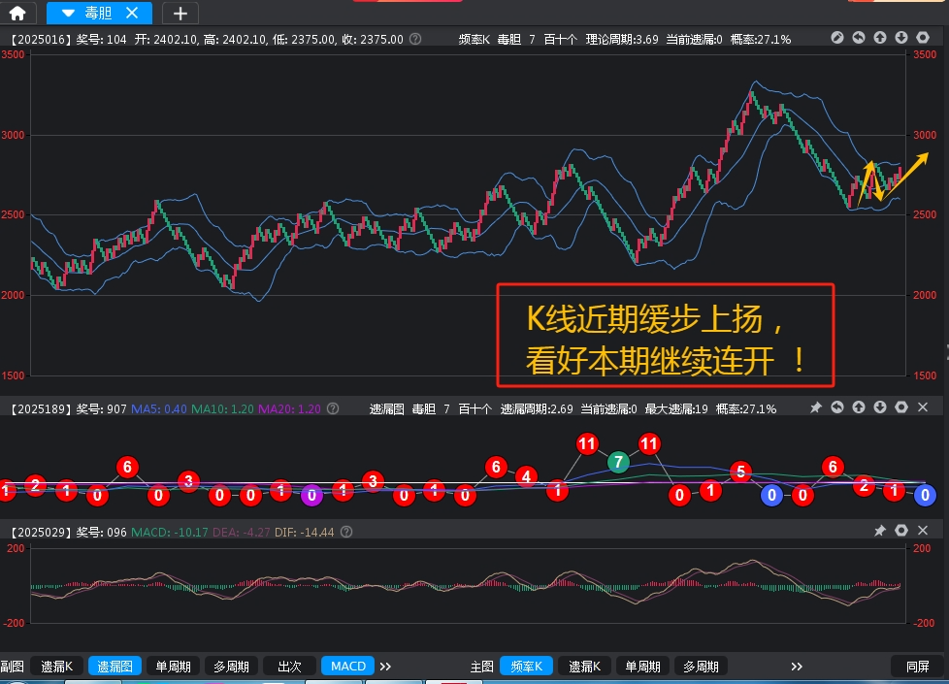Click the home icon tab

17,13
